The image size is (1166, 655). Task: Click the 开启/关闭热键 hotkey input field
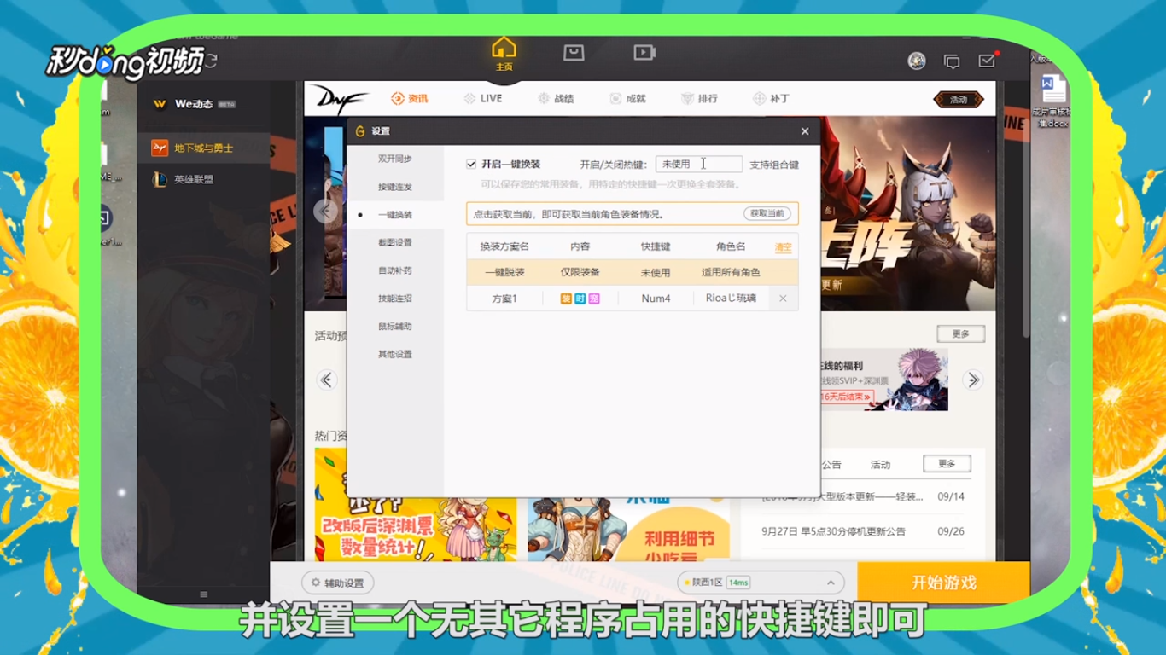pyautogui.click(x=699, y=165)
